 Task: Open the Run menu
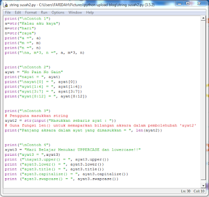click(44, 13)
